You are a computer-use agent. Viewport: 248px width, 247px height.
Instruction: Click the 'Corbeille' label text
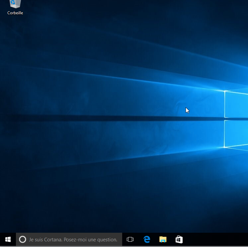point(15,13)
